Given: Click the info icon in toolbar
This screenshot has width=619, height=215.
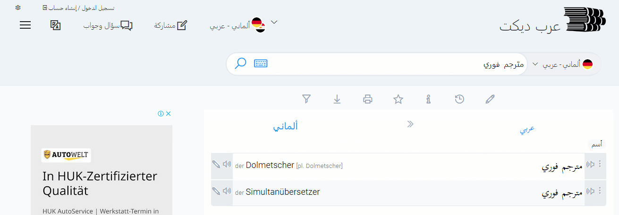Looking at the screenshot, I should (x=429, y=99).
